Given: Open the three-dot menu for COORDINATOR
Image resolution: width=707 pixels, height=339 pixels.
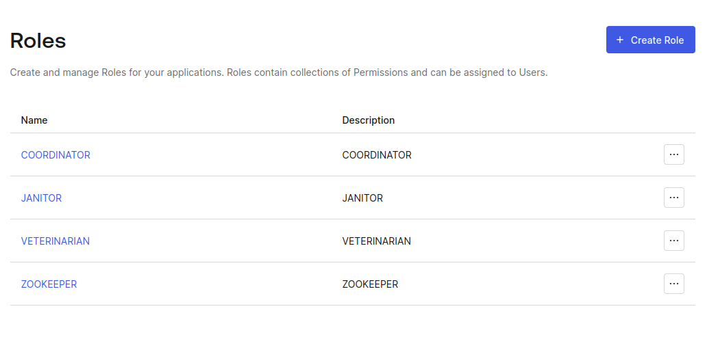Looking at the screenshot, I should [673, 155].
